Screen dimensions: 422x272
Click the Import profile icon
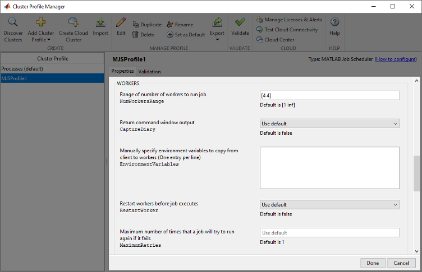100,22
